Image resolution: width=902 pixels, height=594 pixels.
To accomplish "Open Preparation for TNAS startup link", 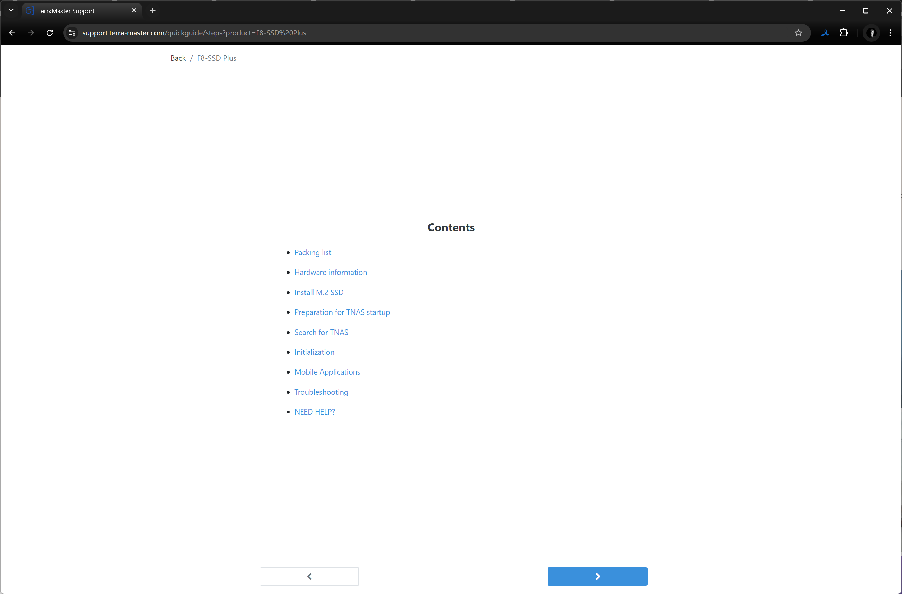I will click(x=342, y=312).
